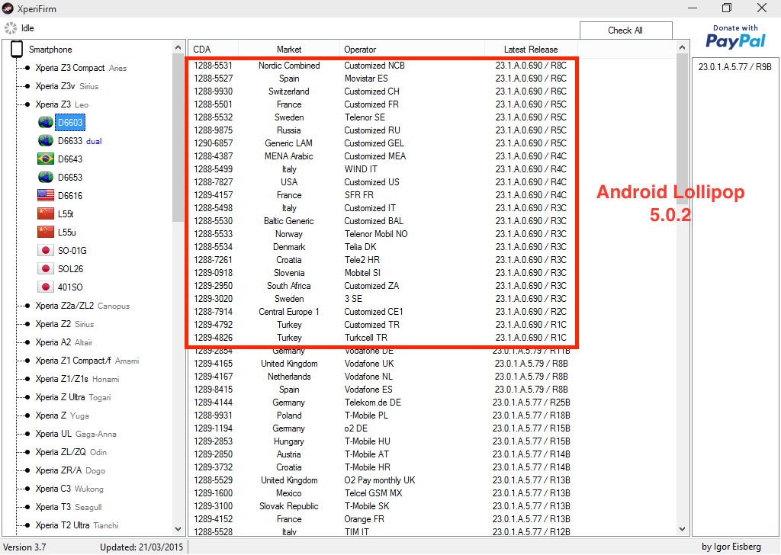Expand the Xperia Z Ultra Togari node
The width and height of the screenshot is (781, 555).
(27, 397)
